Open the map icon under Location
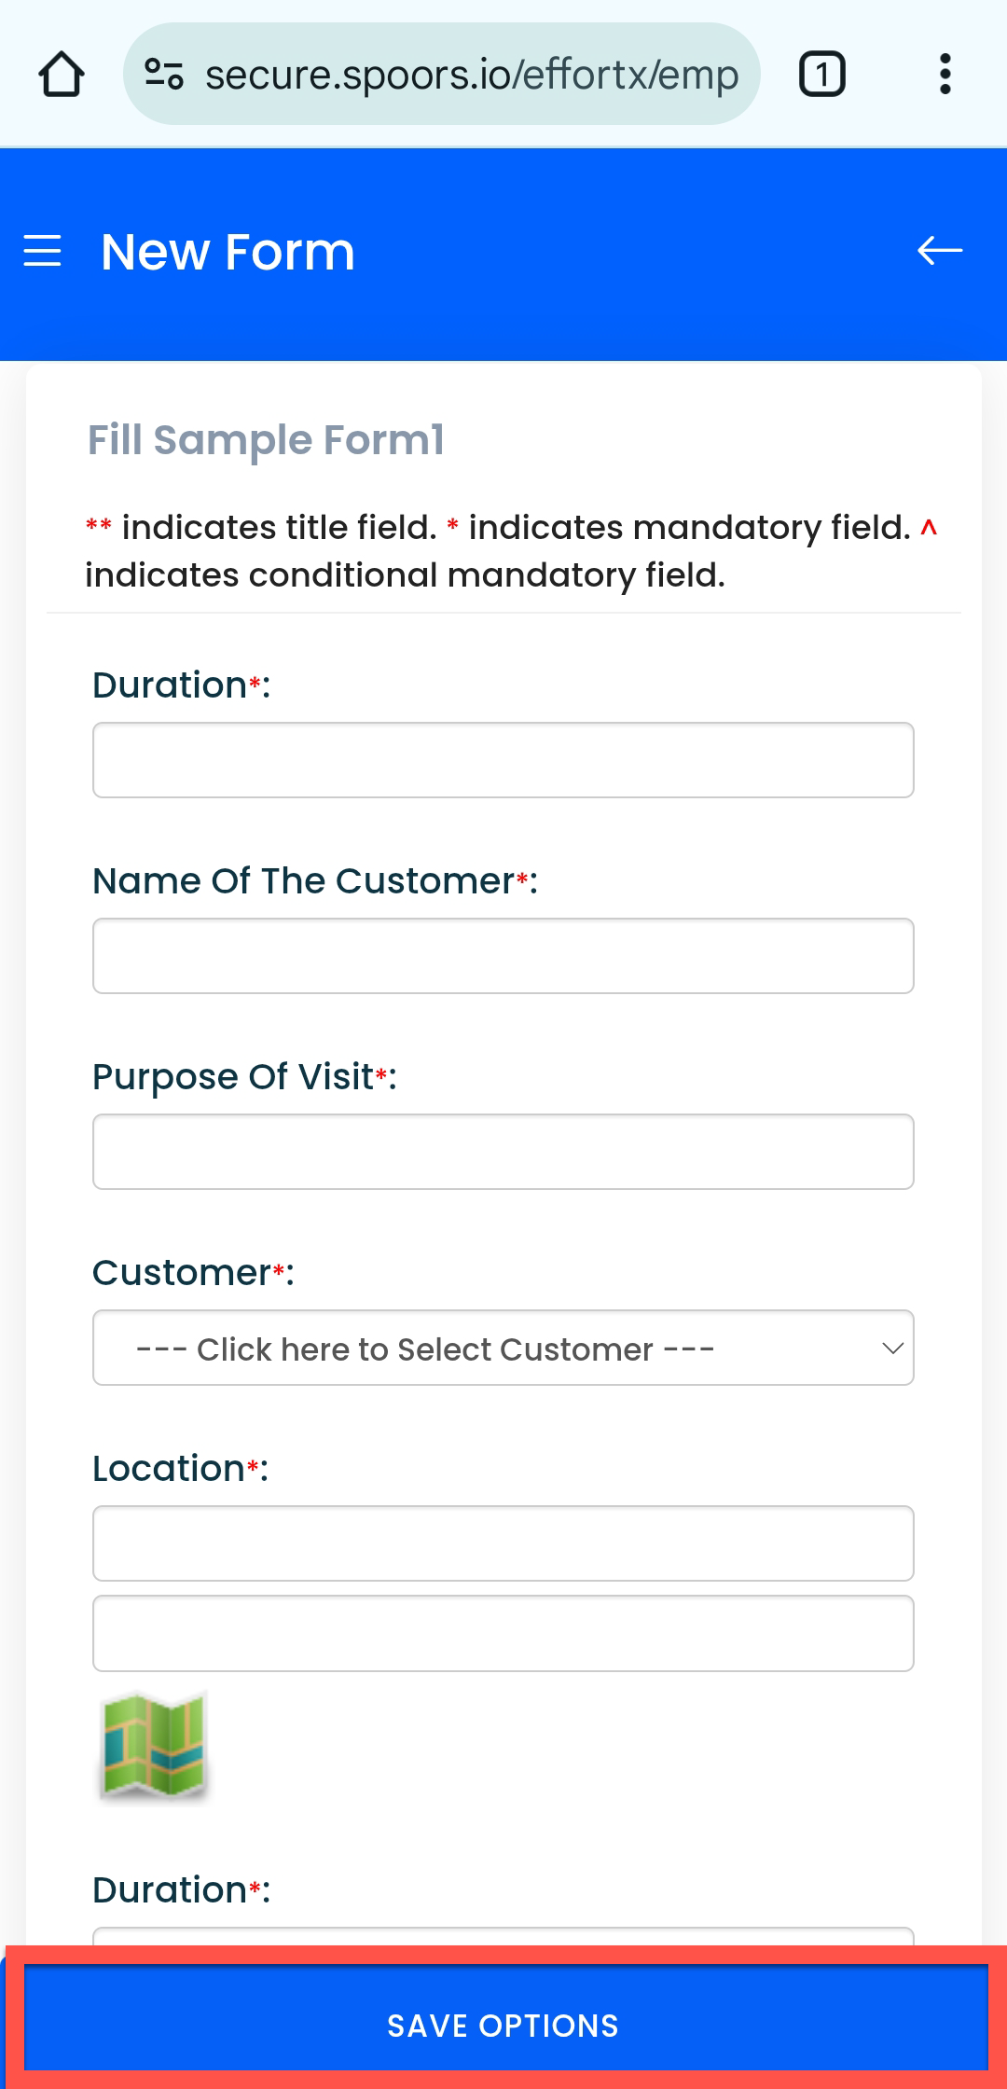 click(x=154, y=1745)
